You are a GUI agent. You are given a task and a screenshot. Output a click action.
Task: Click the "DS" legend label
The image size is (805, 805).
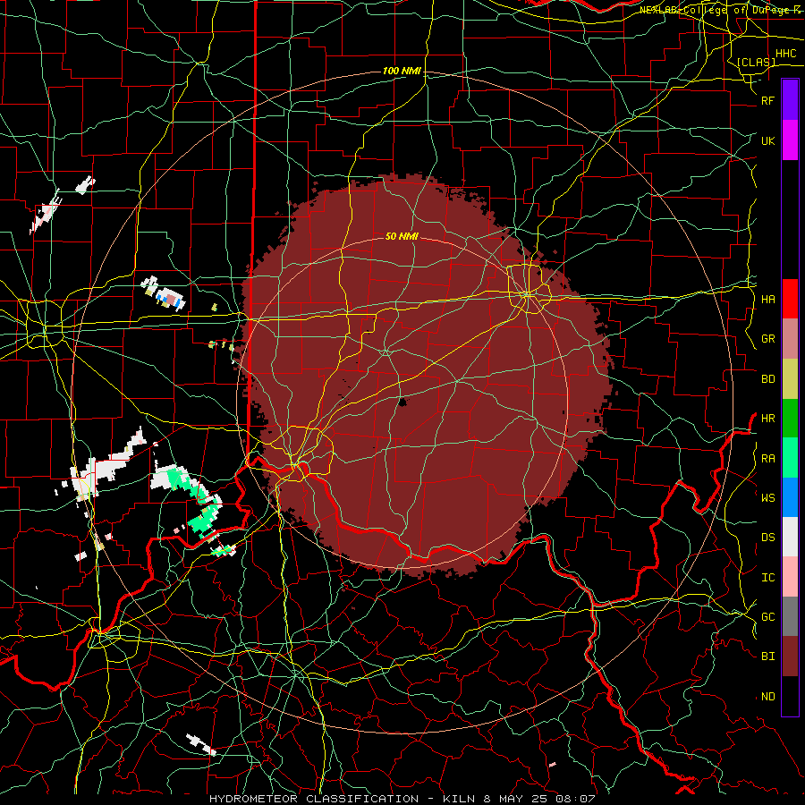point(767,537)
